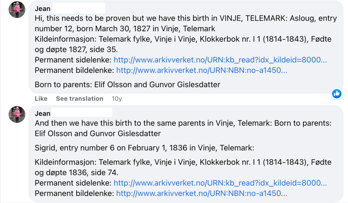The image size is (348, 203).
Task: Open Jean's avatar on the Asloug comment
Action: point(17,10)
